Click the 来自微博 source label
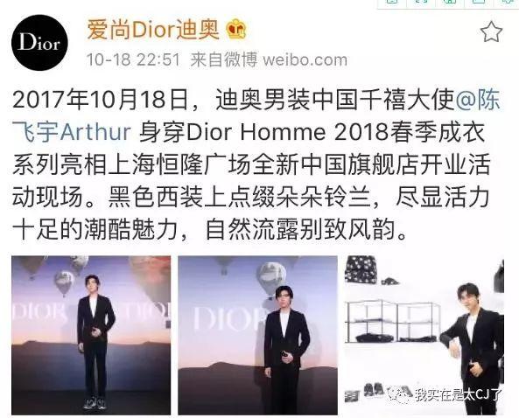Screen dimensions: 519x418 point(224,60)
